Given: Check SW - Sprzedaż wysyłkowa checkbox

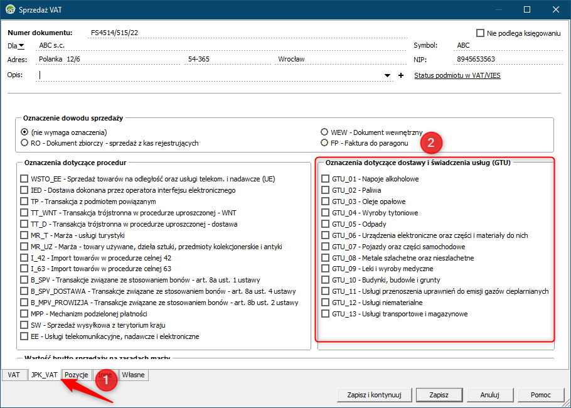Looking at the screenshot, I should point(24,325).
